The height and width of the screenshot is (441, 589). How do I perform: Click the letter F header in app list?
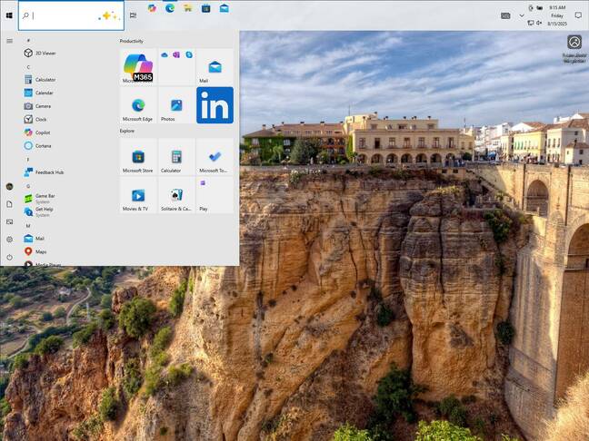[28, 160]
